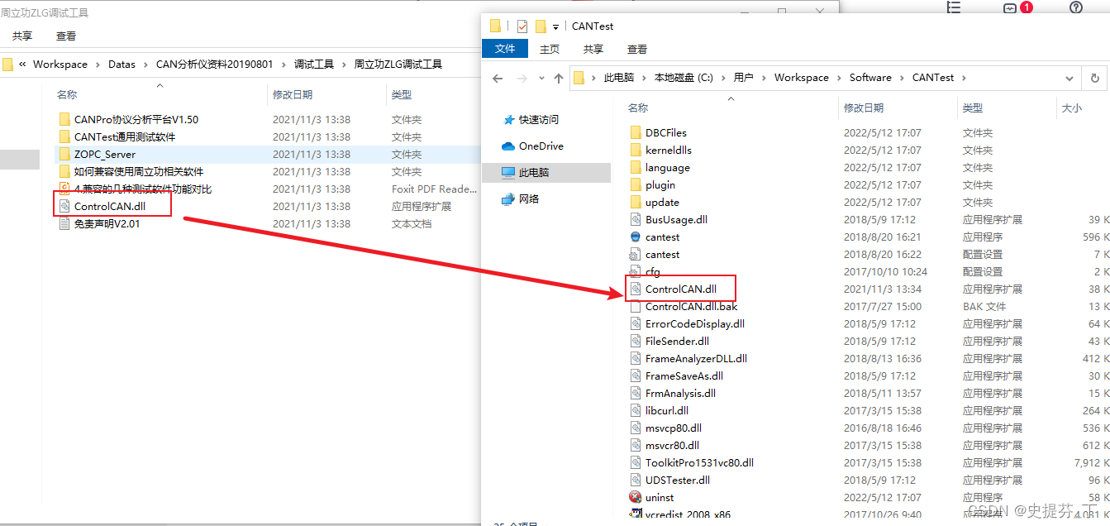Click the Forward arrow in CANTest window
Screen dimensions: 1110x526
(522, 79)
